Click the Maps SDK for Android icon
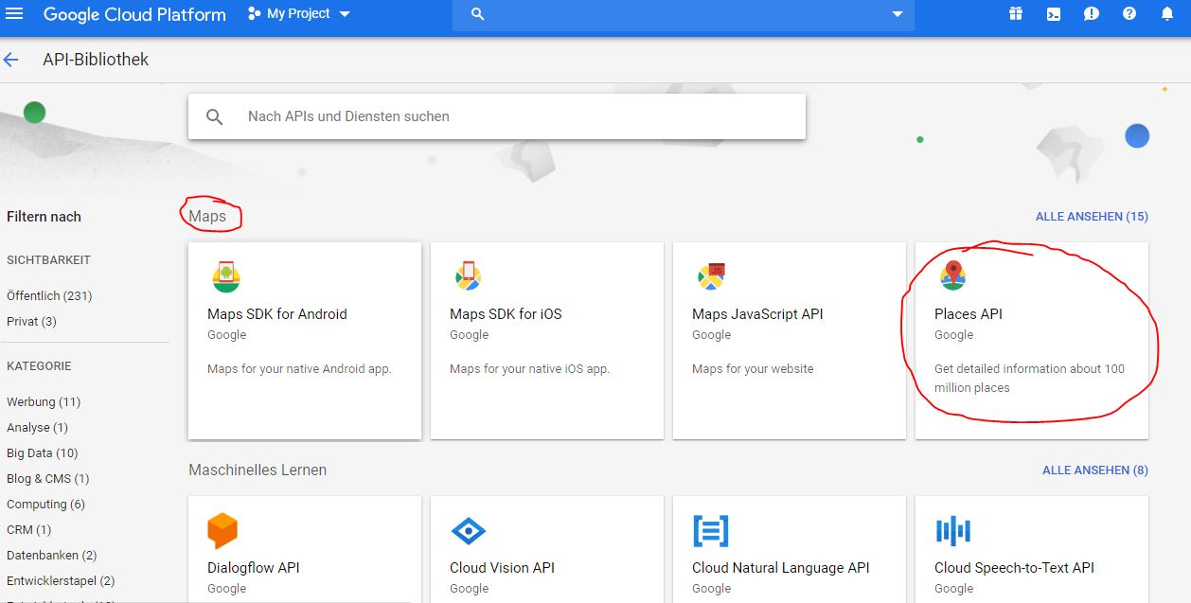Screen dimensions: 1191x603 pyautogui.click(x=226, y=276)
